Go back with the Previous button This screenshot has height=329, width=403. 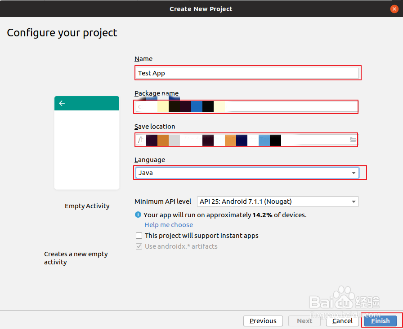coord(263,321)
